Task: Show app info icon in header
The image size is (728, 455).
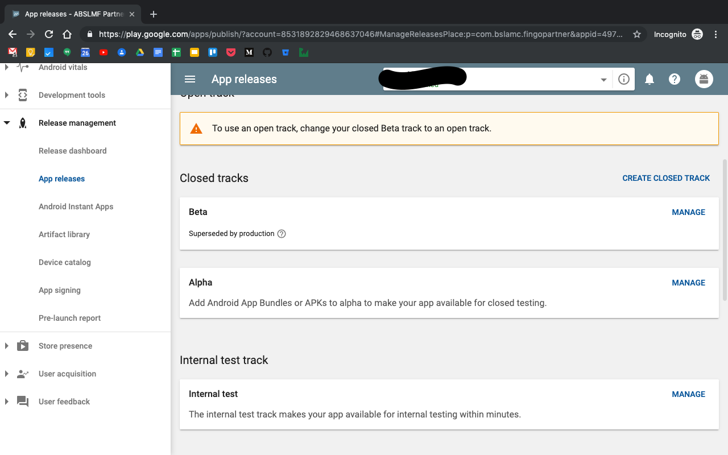Action: point(624,79)
